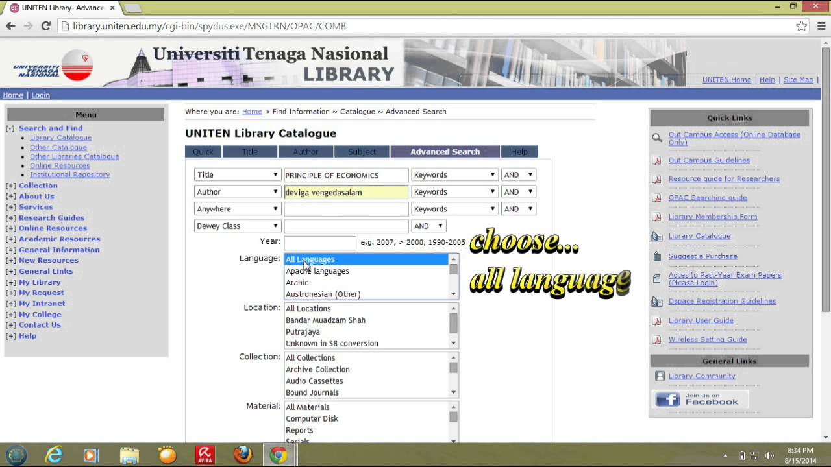Switch to the Quick search tab
This screenshot has width=831, height=467.
[x=203, y=152]
